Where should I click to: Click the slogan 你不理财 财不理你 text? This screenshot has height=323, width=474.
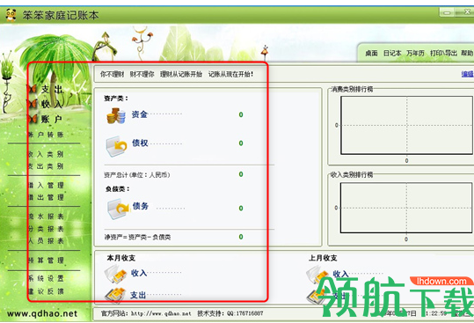pos(128,74)
